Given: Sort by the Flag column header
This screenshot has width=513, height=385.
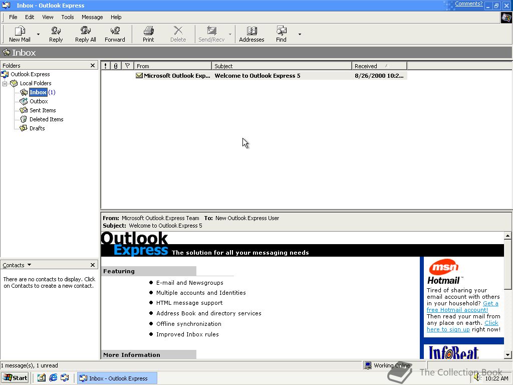Looking at the screenshot, I should pos(128,66).
